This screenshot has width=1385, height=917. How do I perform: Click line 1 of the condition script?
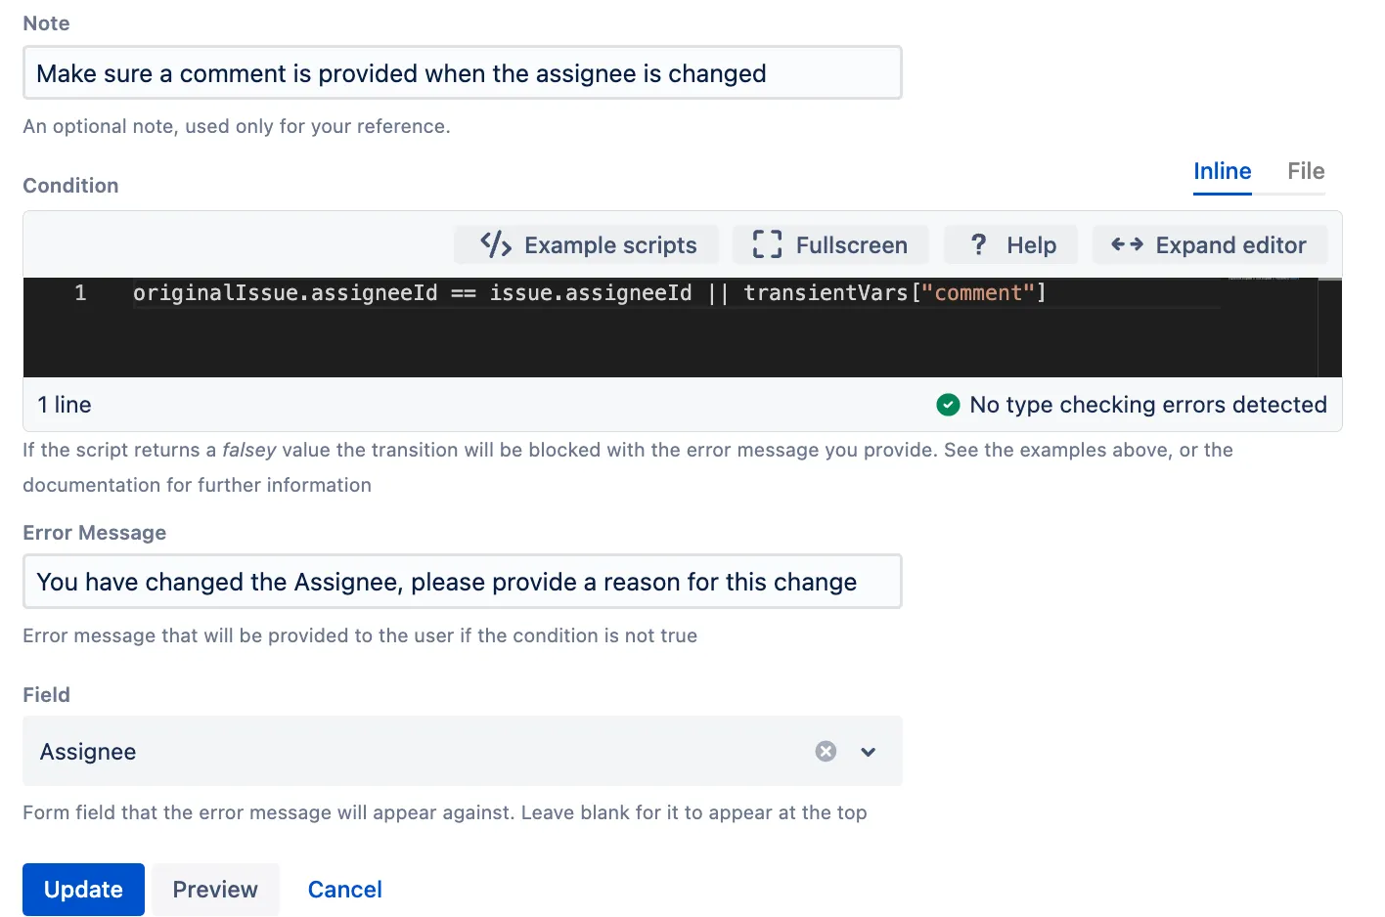pos(590,292)
